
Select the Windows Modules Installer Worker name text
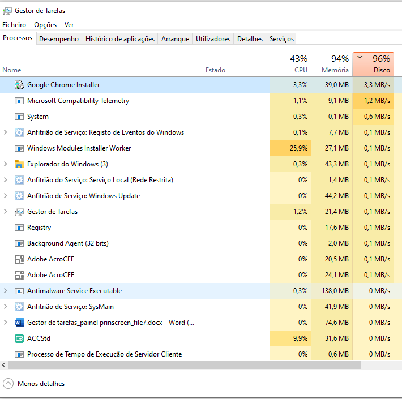pyautogui.click(x=79, y=148)
